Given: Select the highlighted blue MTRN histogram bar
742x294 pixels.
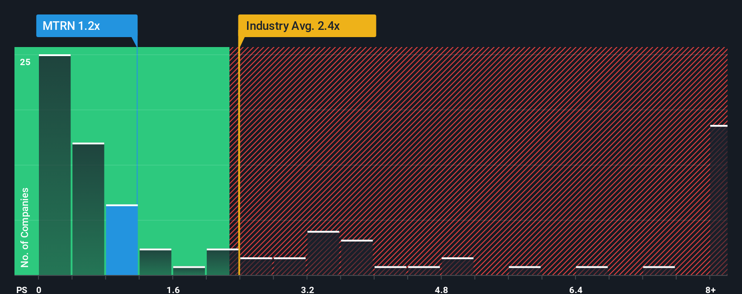Looking at the screenshot, I should pyautogui.click(x=122, y=240).
